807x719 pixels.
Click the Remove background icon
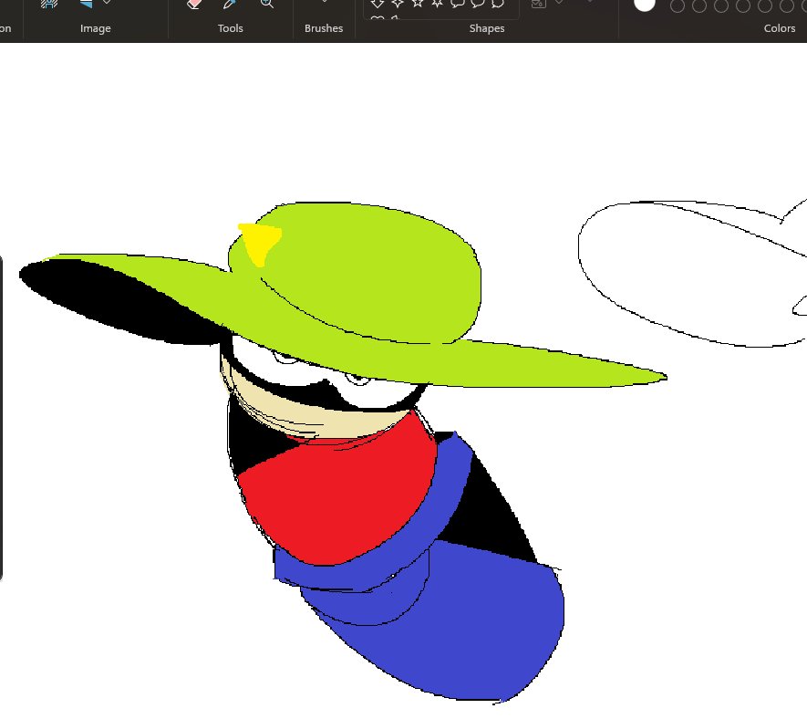point(49,3)
